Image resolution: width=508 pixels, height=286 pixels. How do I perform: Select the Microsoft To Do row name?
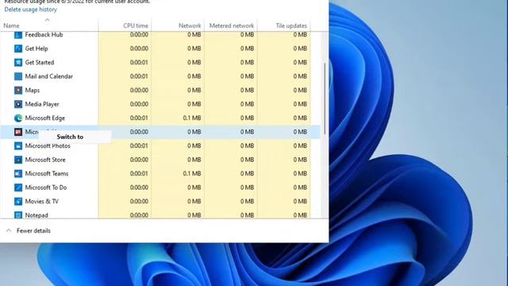click(x=46, y=187)
